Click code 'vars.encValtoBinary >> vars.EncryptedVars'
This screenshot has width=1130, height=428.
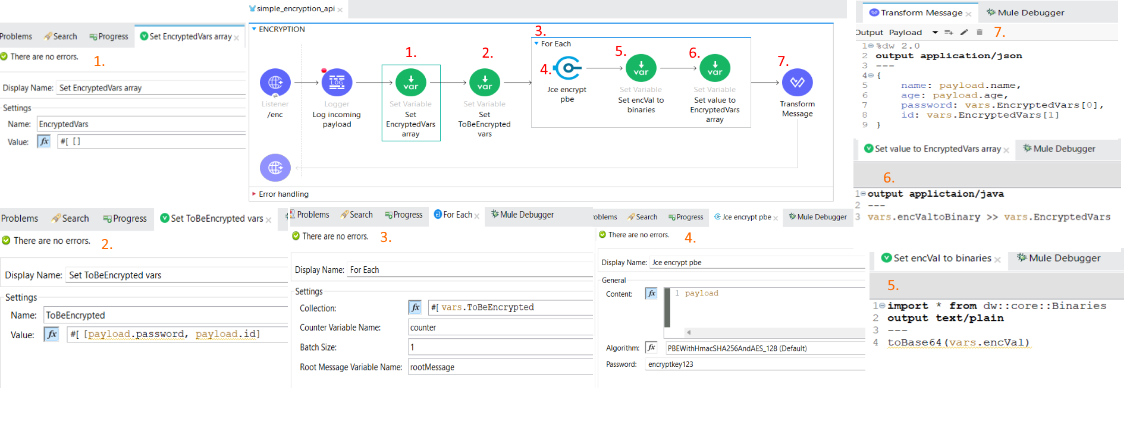(x=988, y=217)
